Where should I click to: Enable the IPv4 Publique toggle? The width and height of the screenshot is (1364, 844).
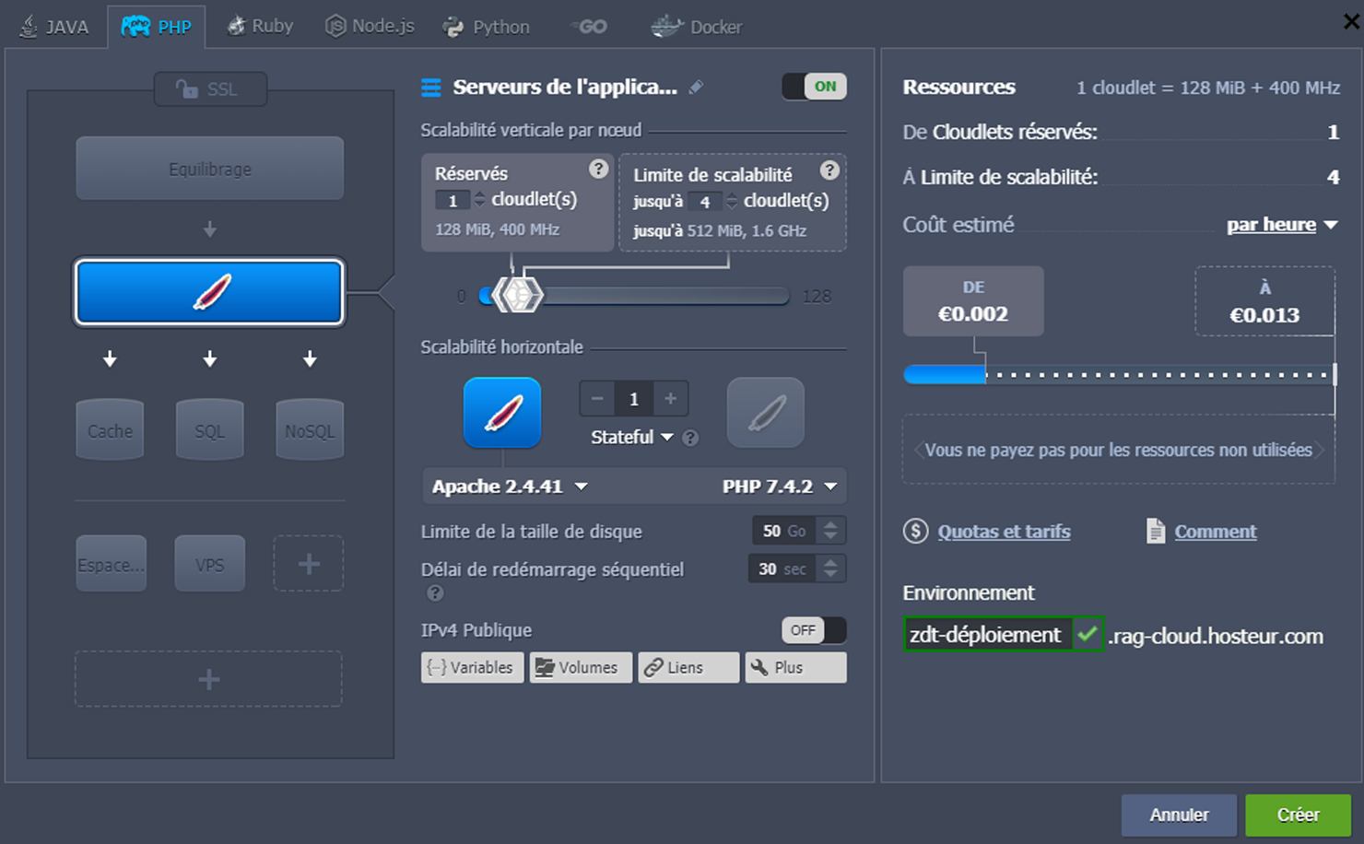coord(814,630)
